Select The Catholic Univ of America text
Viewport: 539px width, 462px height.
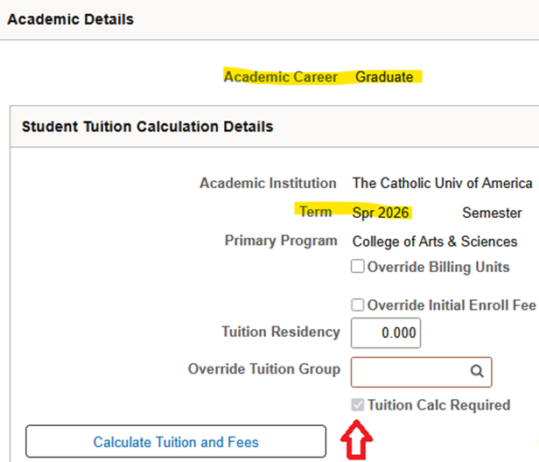point(442,183)
